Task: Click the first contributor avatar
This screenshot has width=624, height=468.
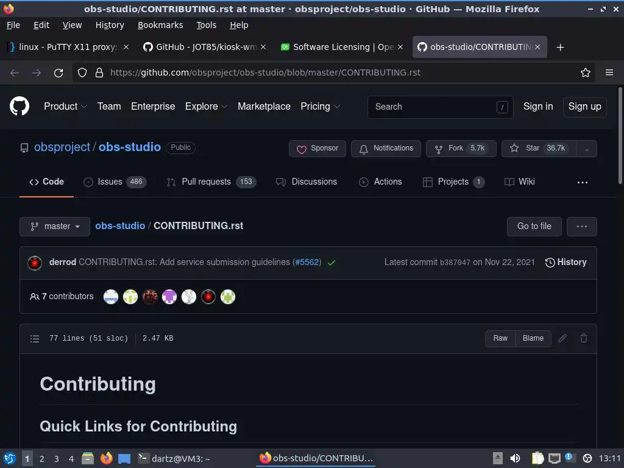Action: tap(111, 297)
